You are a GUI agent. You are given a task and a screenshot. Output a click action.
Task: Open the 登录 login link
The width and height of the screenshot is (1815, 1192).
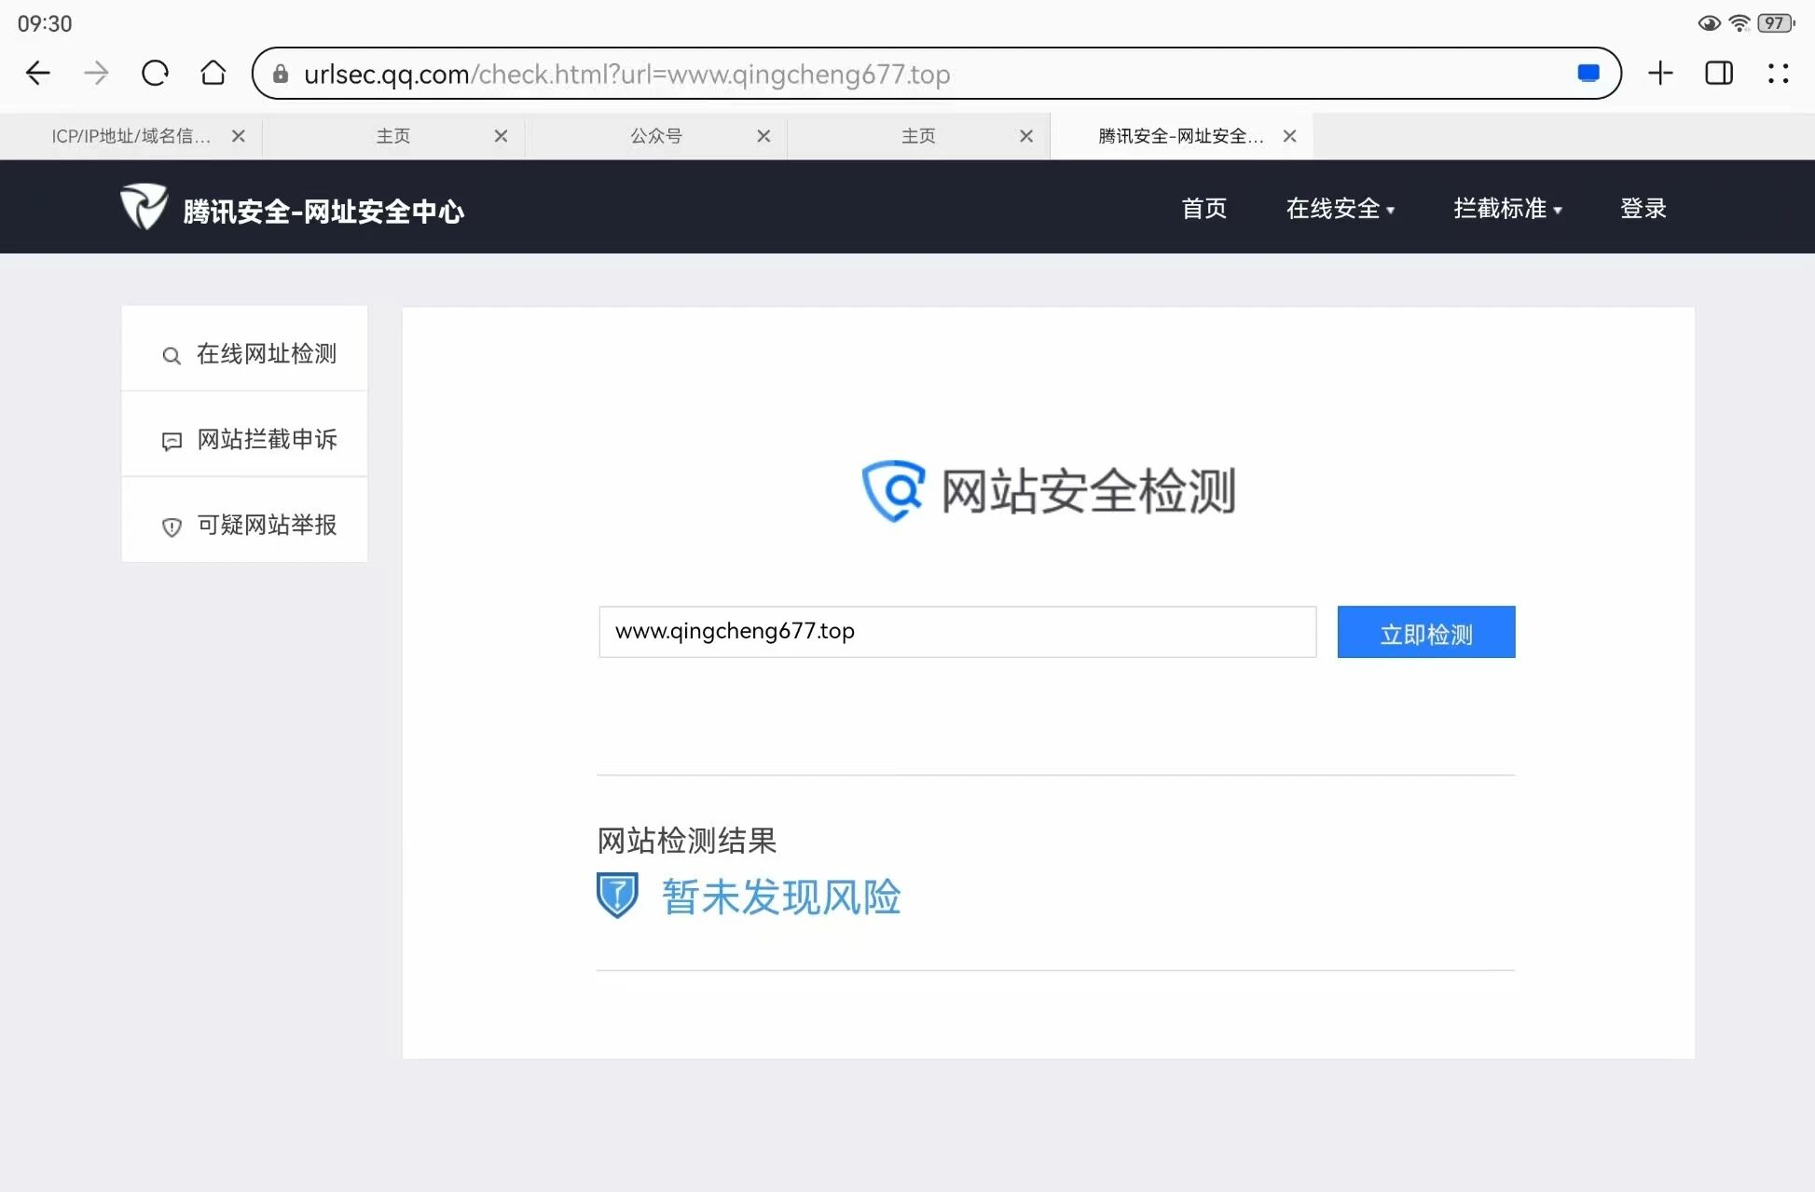pos(1643,209)
